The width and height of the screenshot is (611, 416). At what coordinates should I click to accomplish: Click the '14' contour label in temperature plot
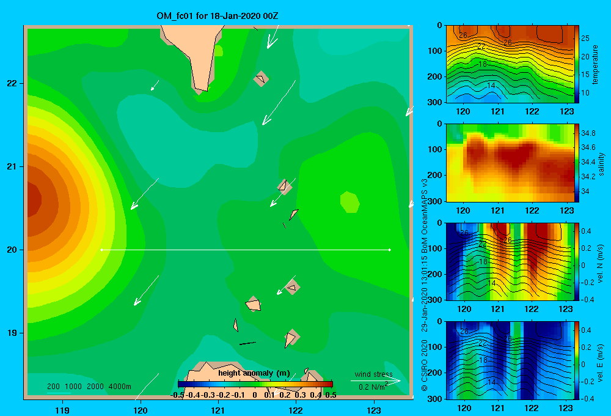click(491, 86)
